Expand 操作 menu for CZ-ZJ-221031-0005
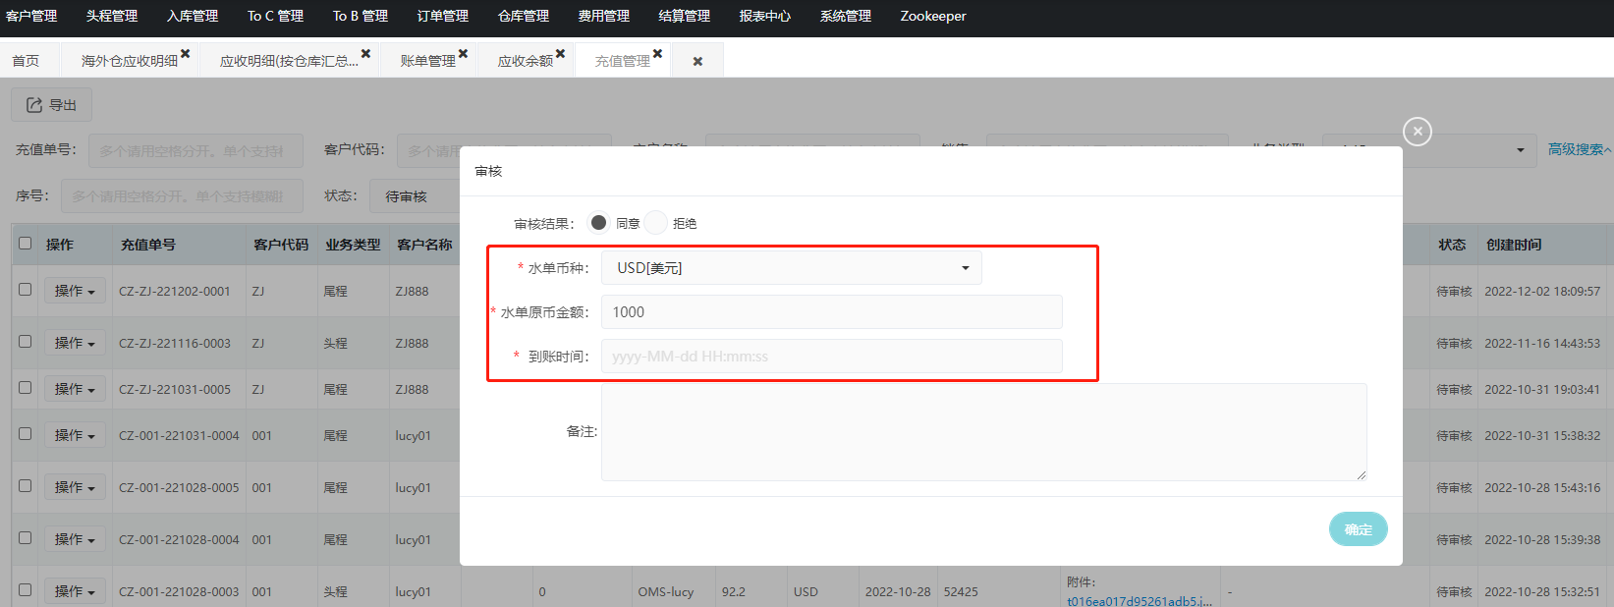The image size is (1614, 607). [x=75, y=389]
